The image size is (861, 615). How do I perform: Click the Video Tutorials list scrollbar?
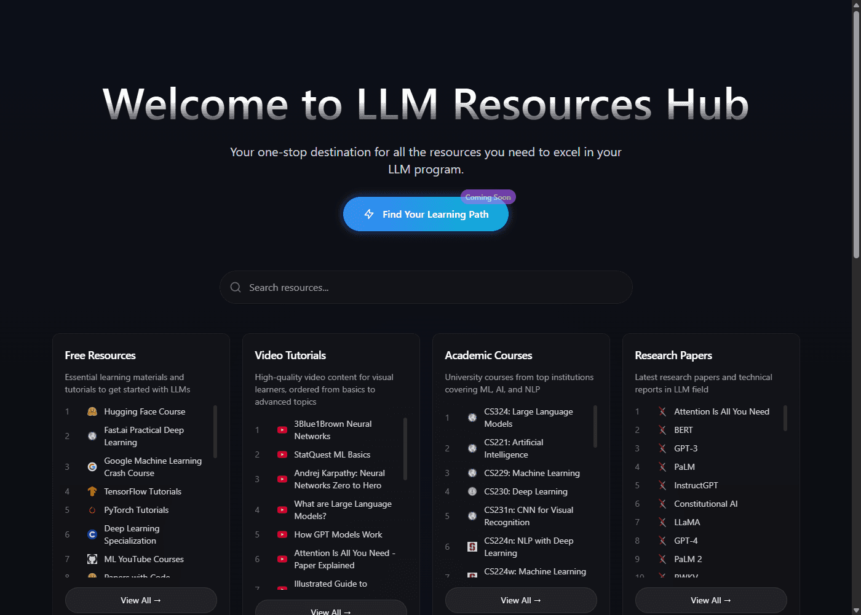pyautogui.click(x=405, y=449)
